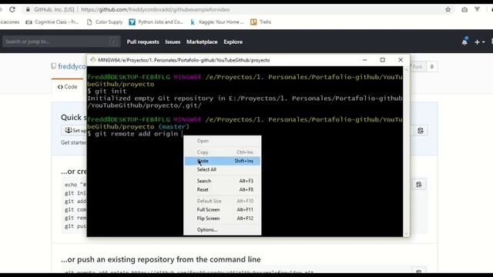Bookmark page with the star icon
Viewport: 493px width, 277px height.
[x=448, y=10]
